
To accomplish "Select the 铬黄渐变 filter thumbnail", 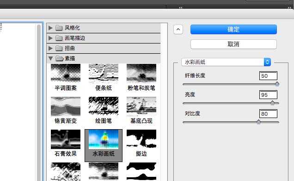I will pyautogui.click(x=66, y=106).
